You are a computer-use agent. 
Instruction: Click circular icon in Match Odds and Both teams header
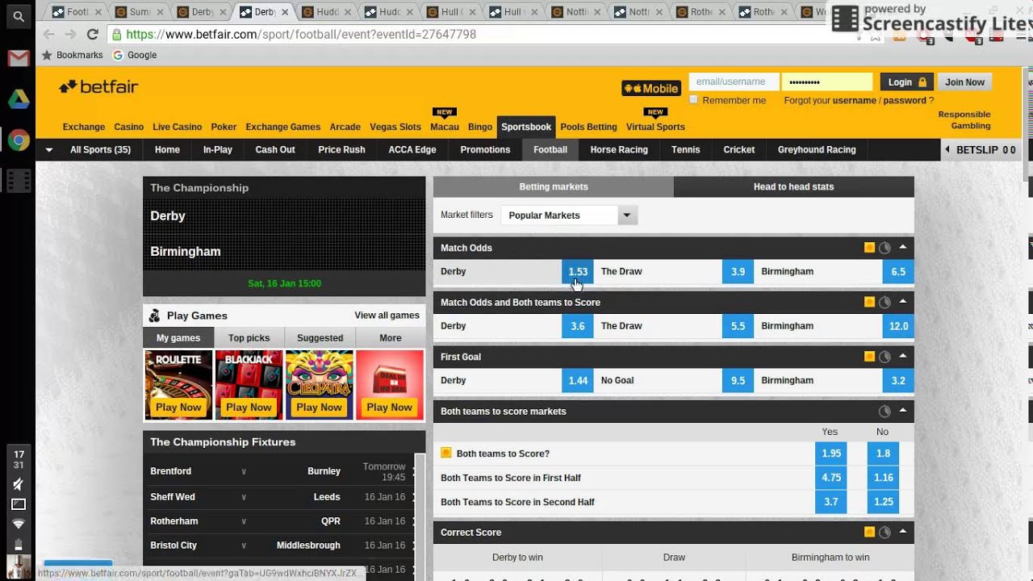pyautogui.click(x=885, y=302)
